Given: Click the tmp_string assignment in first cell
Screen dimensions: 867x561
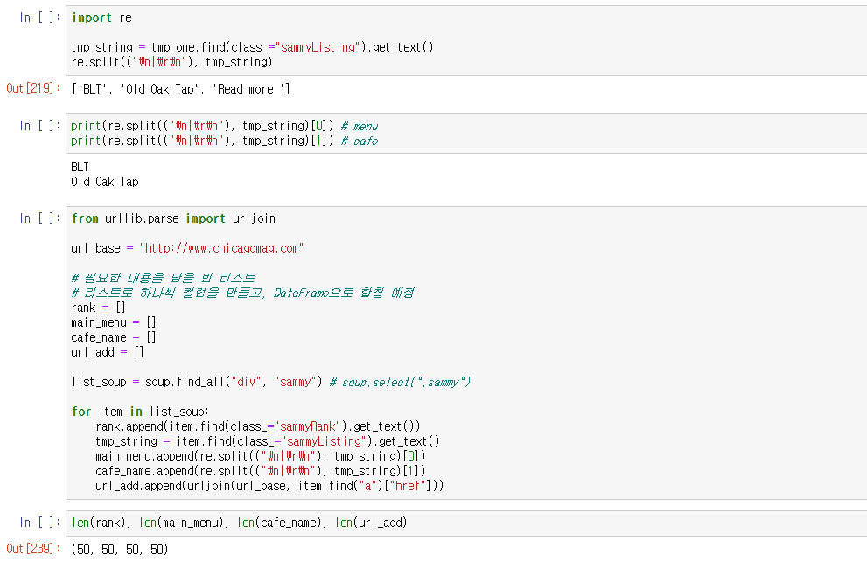Looking at the screenshot, I should point(252,47).
